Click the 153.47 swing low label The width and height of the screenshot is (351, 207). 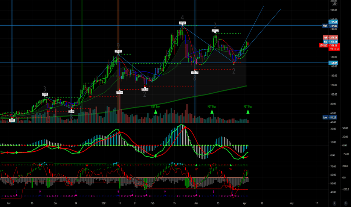[x=195, y=73]
